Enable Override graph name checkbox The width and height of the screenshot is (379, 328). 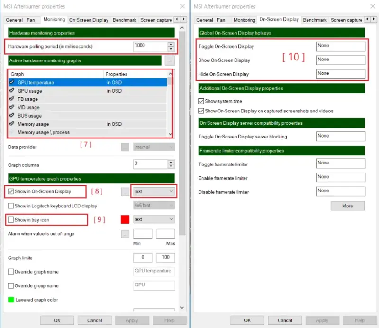tap(11, 271)
